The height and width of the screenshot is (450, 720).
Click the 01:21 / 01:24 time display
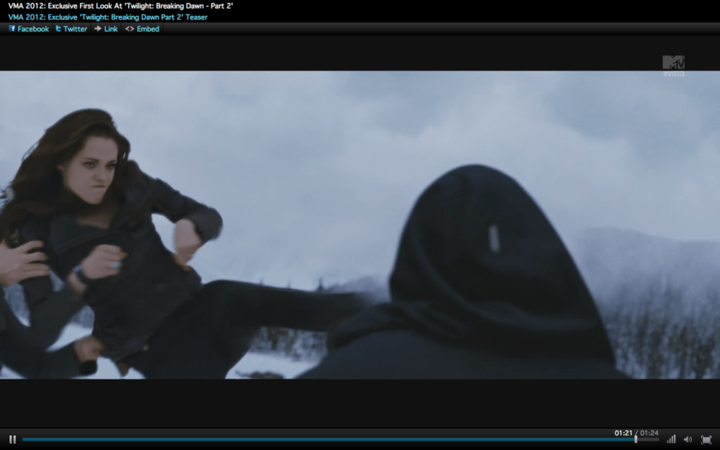[x=636, y=433]
